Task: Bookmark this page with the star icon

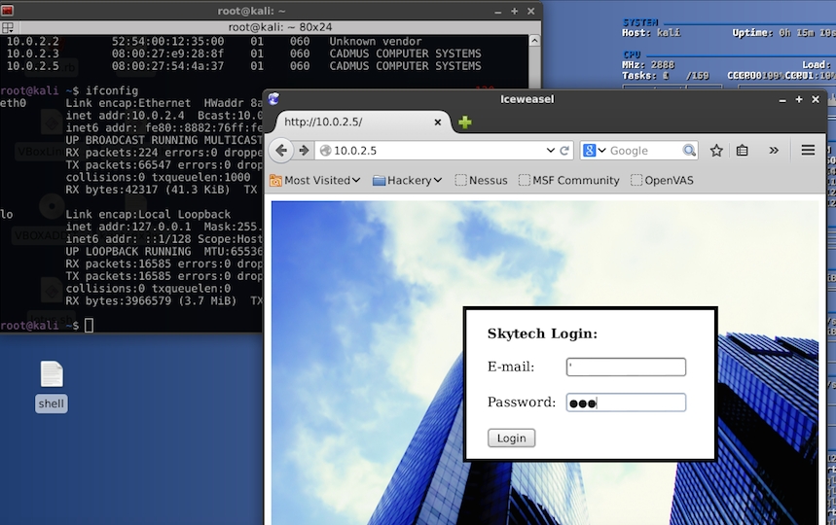Action: [x=716, y=151]
